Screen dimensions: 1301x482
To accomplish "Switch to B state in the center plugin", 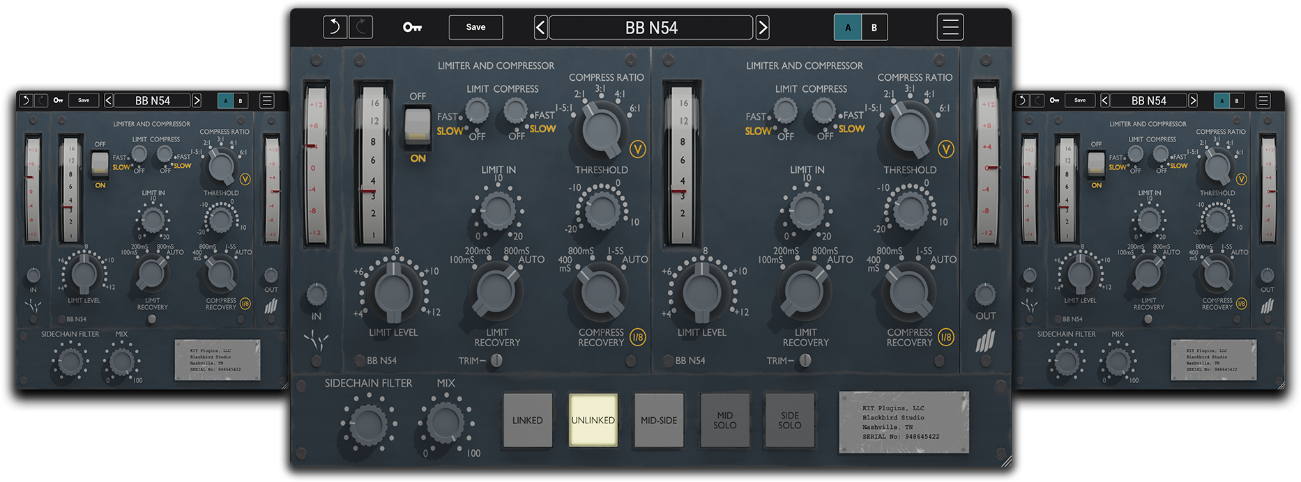I will [874, 28].
